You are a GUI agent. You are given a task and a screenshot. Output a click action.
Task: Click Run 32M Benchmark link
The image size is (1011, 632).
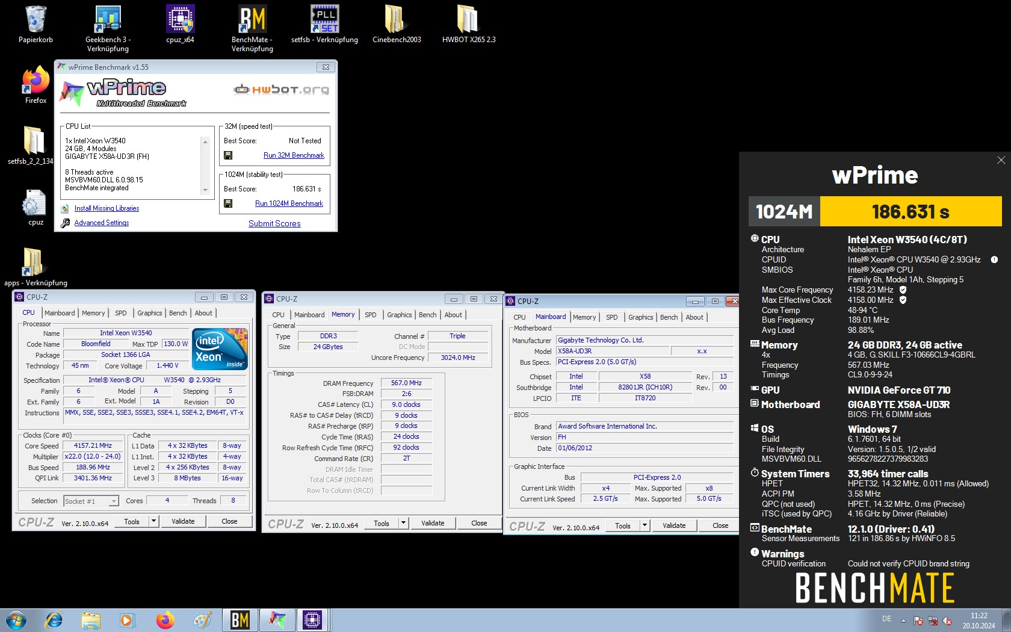[x=294, y=155]
